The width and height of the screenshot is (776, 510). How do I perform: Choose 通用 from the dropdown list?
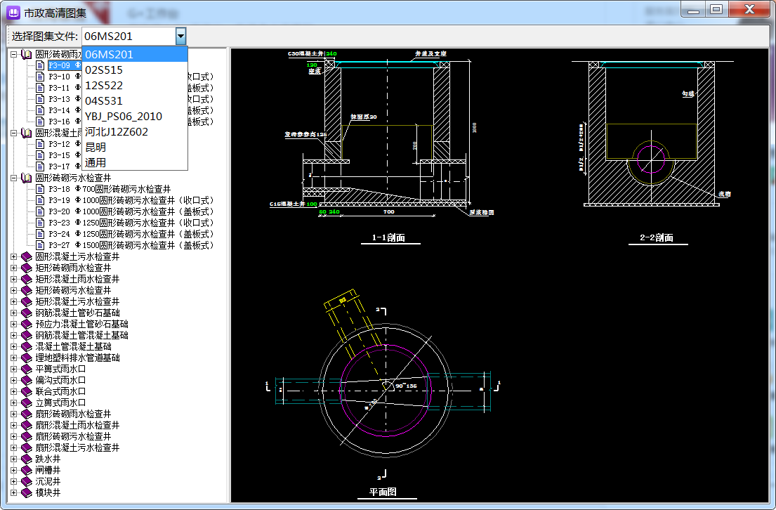pos(135,162)
